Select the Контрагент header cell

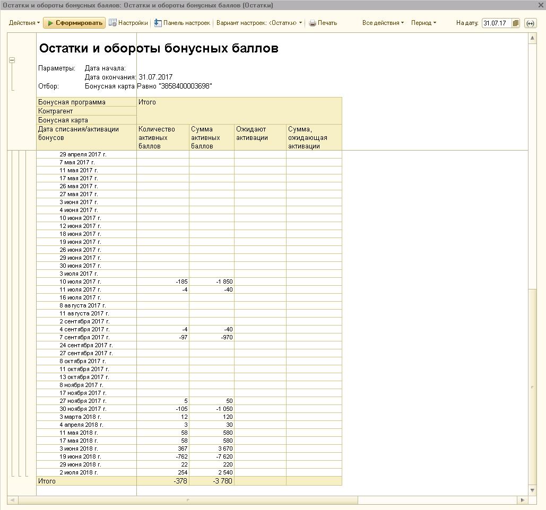(x=86, y=111)
